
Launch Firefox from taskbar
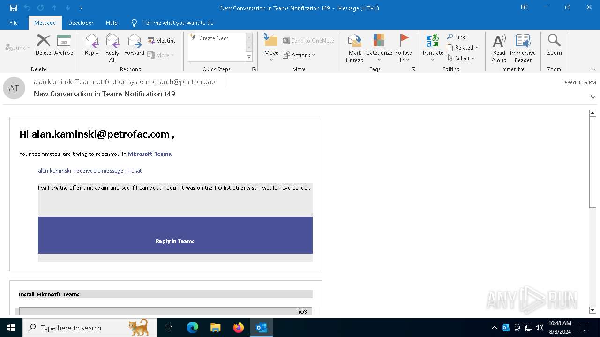tap(239, 328)
